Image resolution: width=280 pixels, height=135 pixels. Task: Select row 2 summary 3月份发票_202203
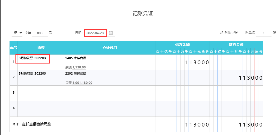(x=32, y=74)
